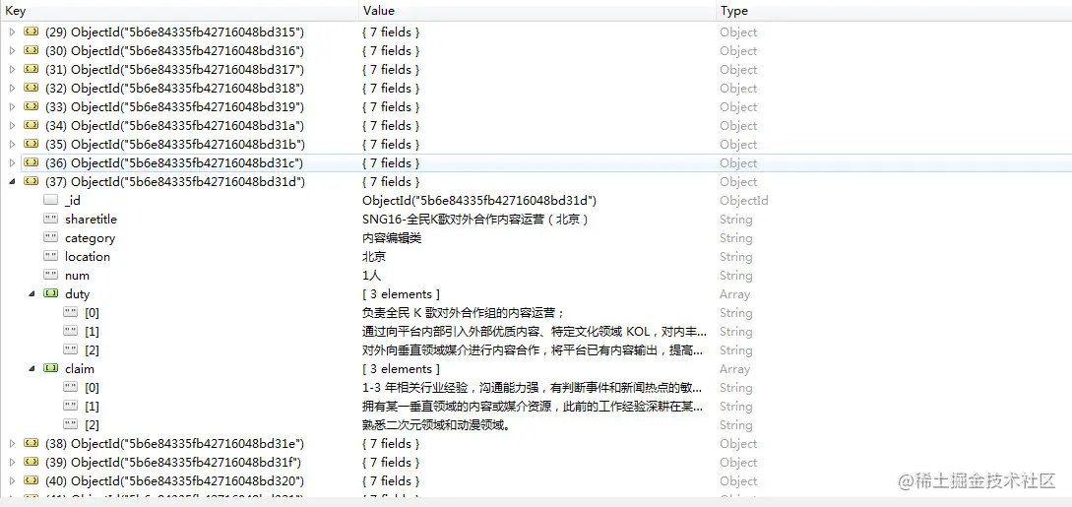Collapse the expanded document (37)
Viewport: 1072px width, 507px height.
[12, 182]
